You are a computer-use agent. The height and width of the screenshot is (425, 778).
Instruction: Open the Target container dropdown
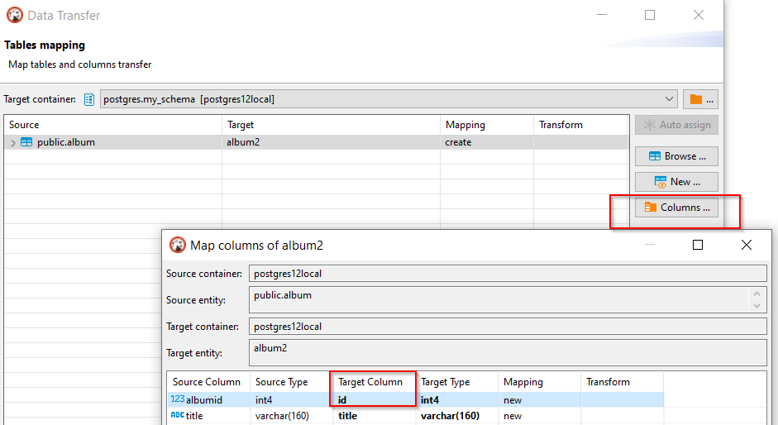click(669, 99)
